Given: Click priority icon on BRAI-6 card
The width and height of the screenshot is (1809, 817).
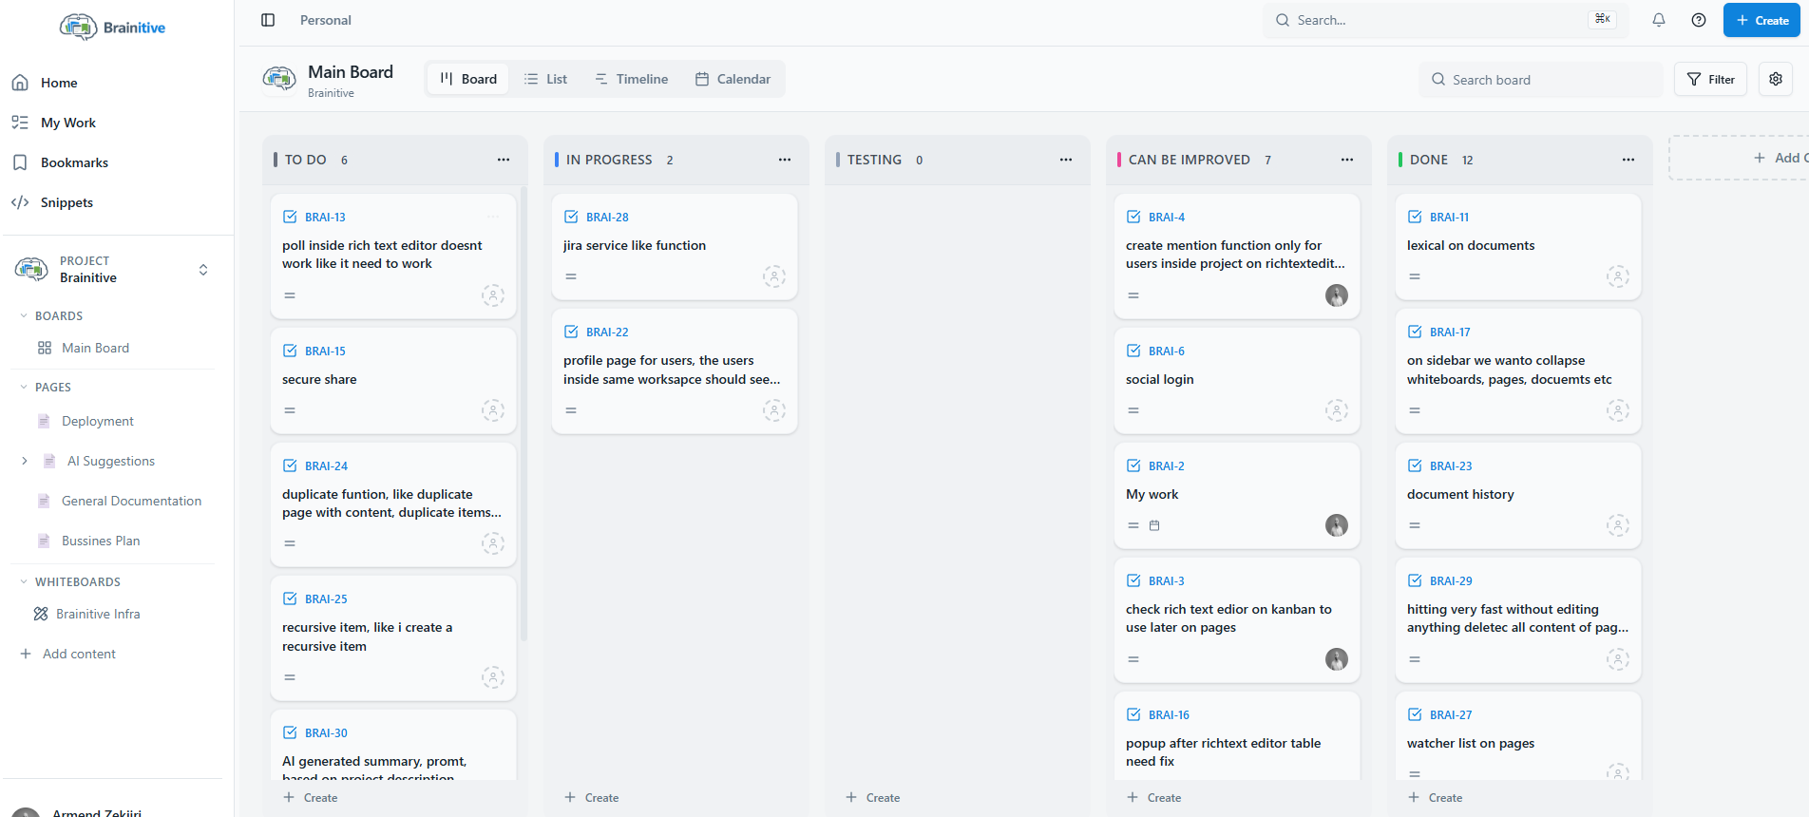Looking at the screenshot, I should point(1133,410).
